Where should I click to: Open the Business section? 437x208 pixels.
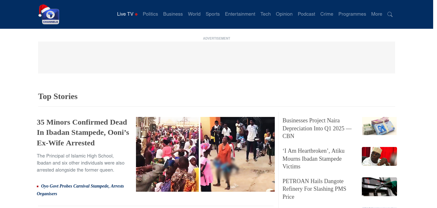coord(173,14)
